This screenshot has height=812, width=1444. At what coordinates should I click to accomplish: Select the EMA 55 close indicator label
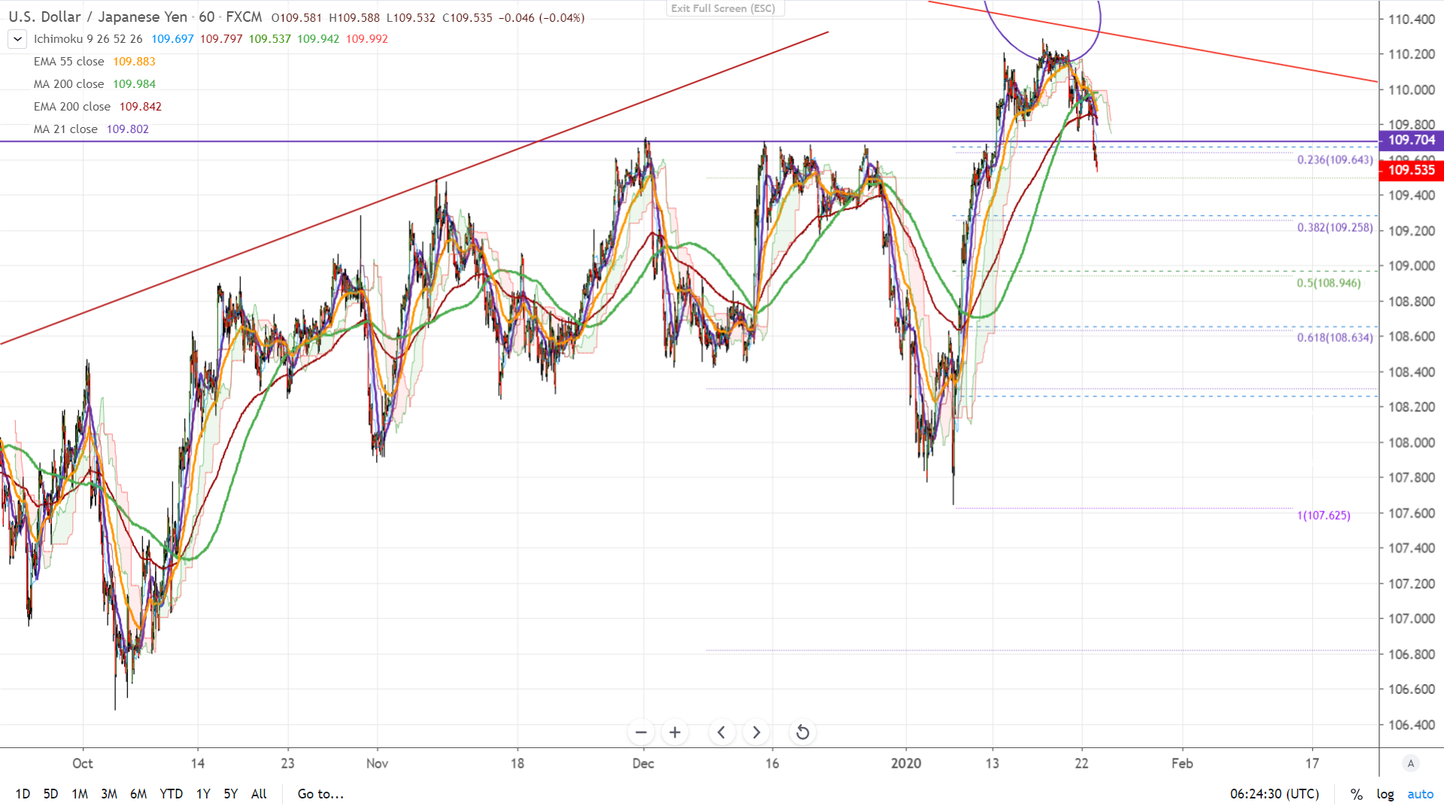point(69,62)
